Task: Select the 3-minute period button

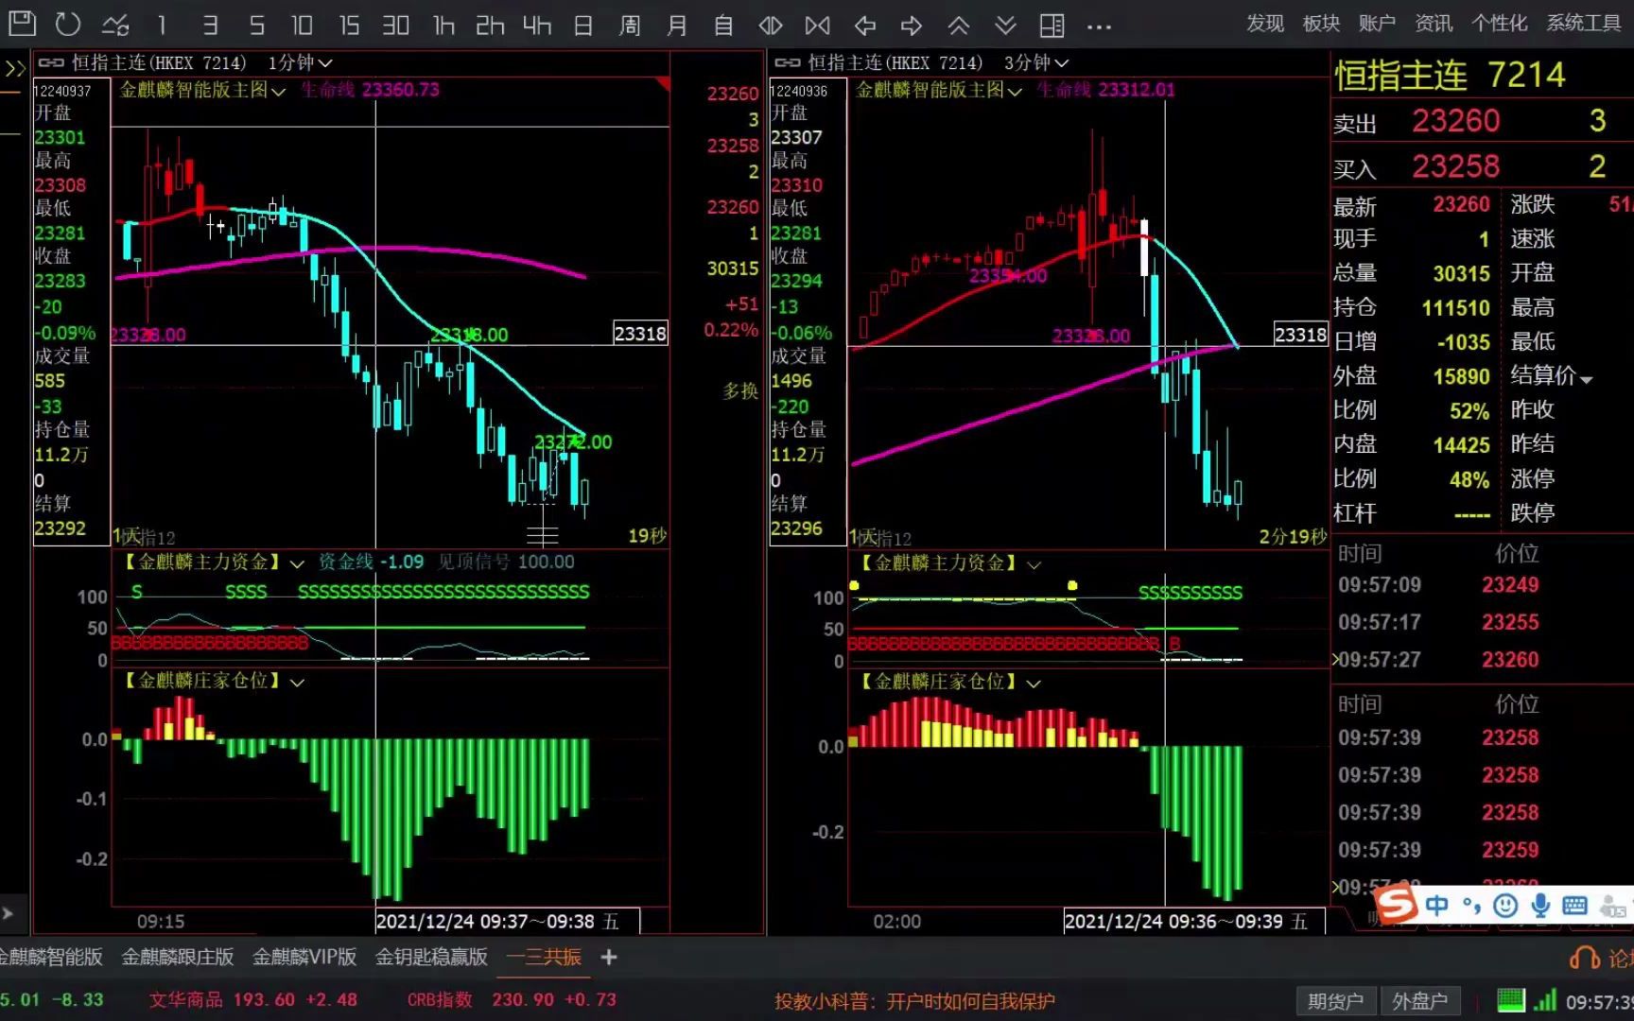Action: [210, 25]
